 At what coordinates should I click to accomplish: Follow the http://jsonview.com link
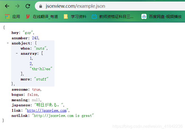[47, 110]
